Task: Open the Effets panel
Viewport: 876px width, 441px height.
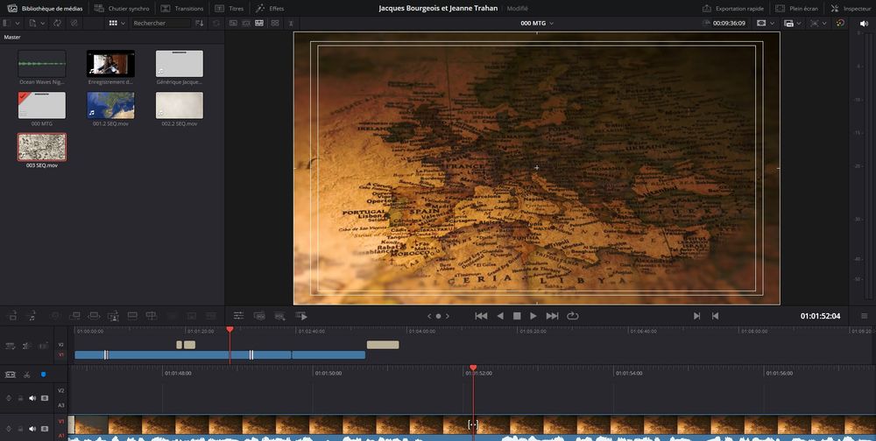Action: (270, 8)
